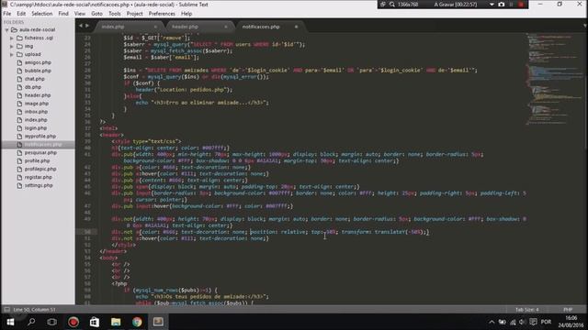Open the Selection menu

(42, 14)
